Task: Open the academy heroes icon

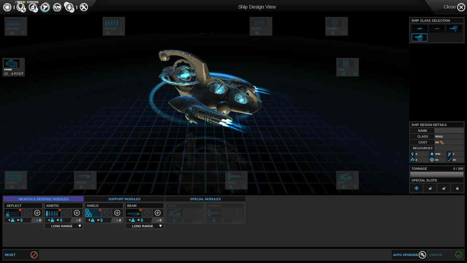Action: 69,7
